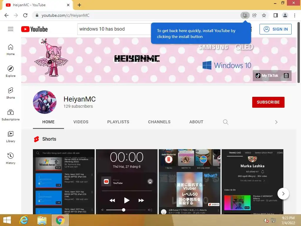
Task: Go back to the previous page
Action: tap(6, 15)
